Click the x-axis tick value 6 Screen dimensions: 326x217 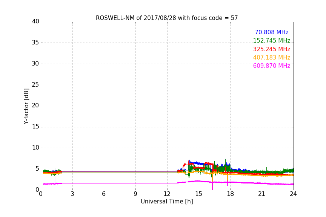click(104, 194)
